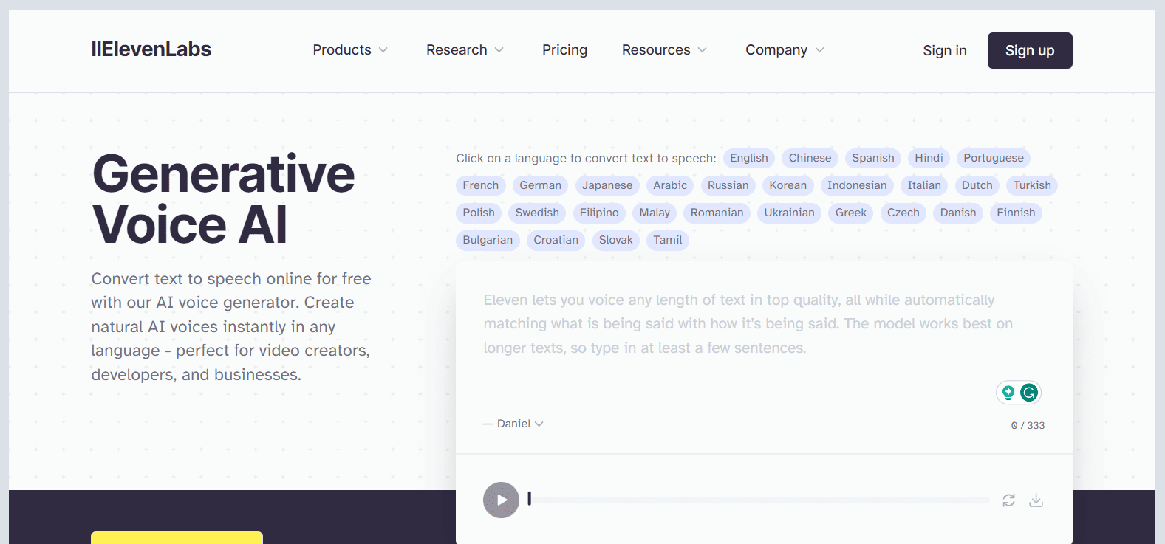Select the Spanish language chip
The image size is (1165, 544).
pyautogui.click(x=872, y=158)
